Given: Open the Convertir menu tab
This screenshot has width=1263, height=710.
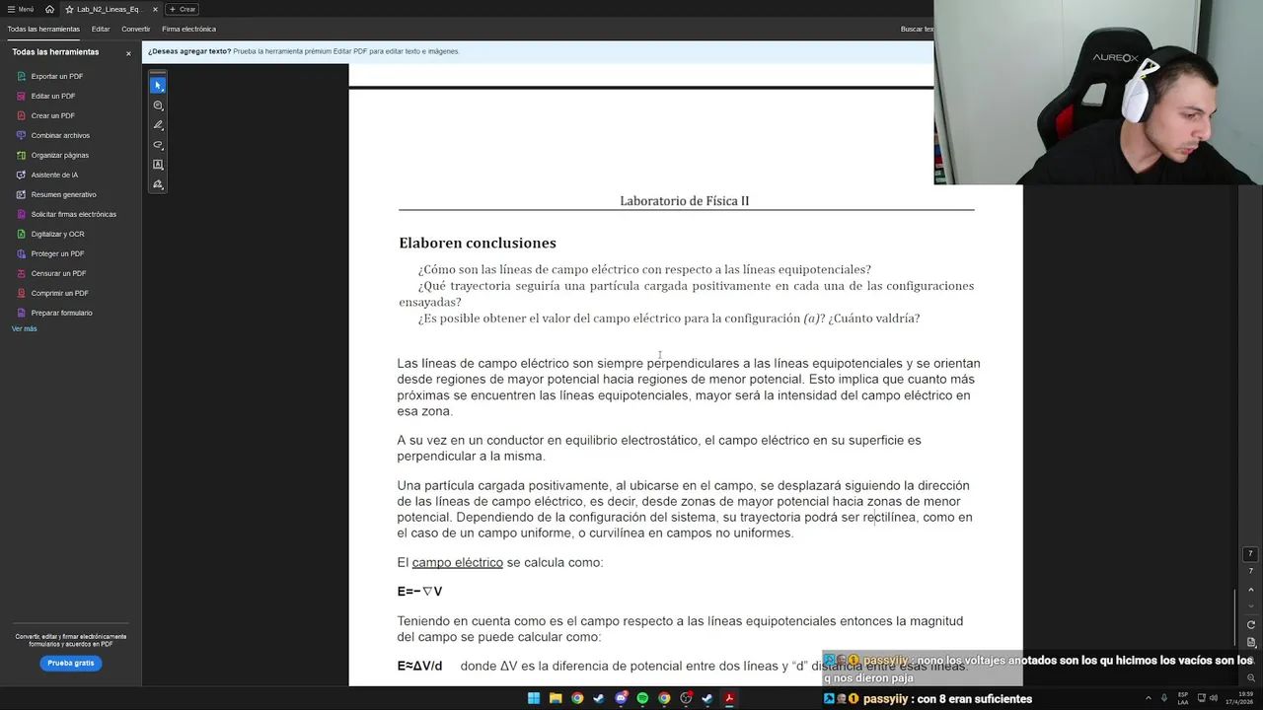Looking at the screenshot, I should coord(136,29).
